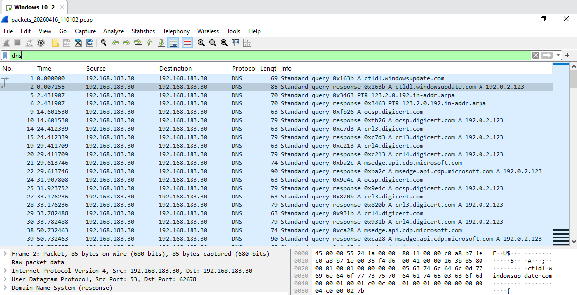This screenshot has width=577, height=295.
Task: Expand User Datagram Protocol details
Action: 5,279
